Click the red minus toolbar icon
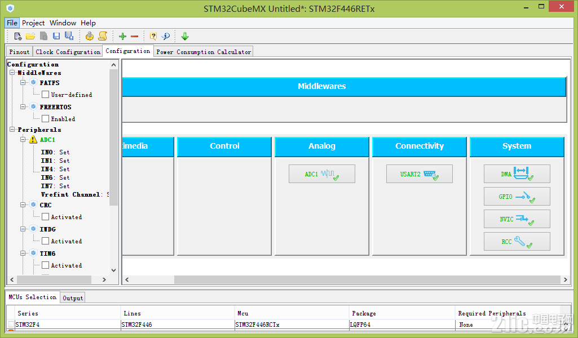The height and width of the screenshot is (338, 578). 135,36
